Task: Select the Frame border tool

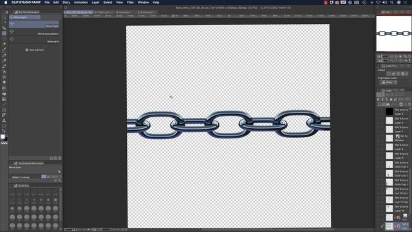Action: (4, 110)
